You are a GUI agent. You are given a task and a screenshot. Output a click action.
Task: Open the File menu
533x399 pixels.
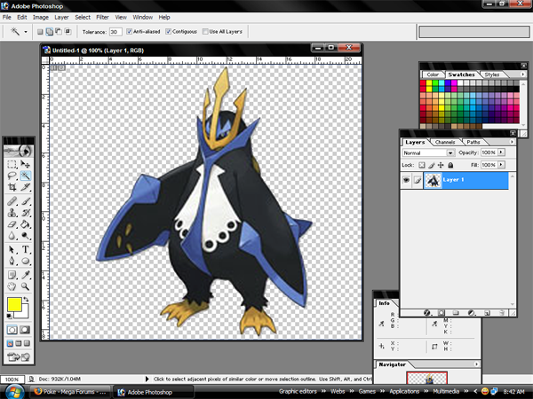(x=7, y=18)
